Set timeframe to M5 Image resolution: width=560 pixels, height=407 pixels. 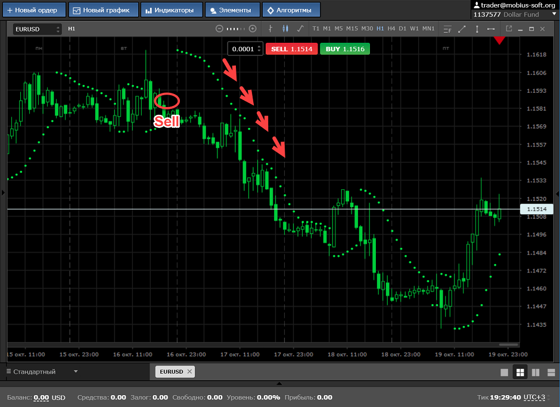click(x=338, y=29)
